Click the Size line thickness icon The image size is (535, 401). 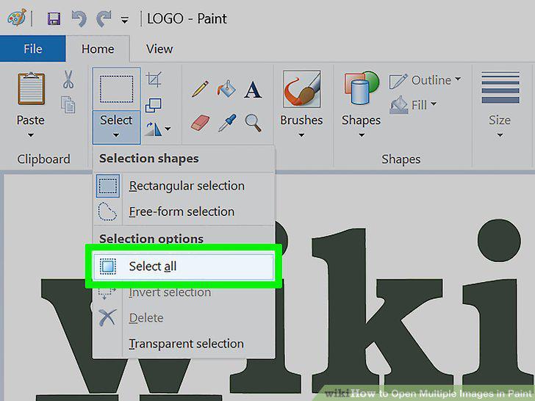click(x=500, y=87)
